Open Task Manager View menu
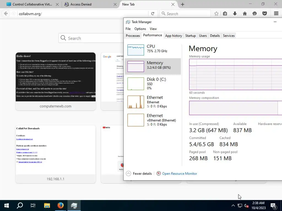 [153, 29]
